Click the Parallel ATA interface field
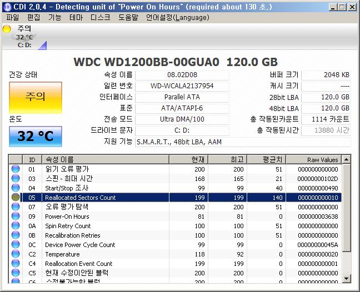The height and width of the screenshot is (292, 360). [182, 97]
